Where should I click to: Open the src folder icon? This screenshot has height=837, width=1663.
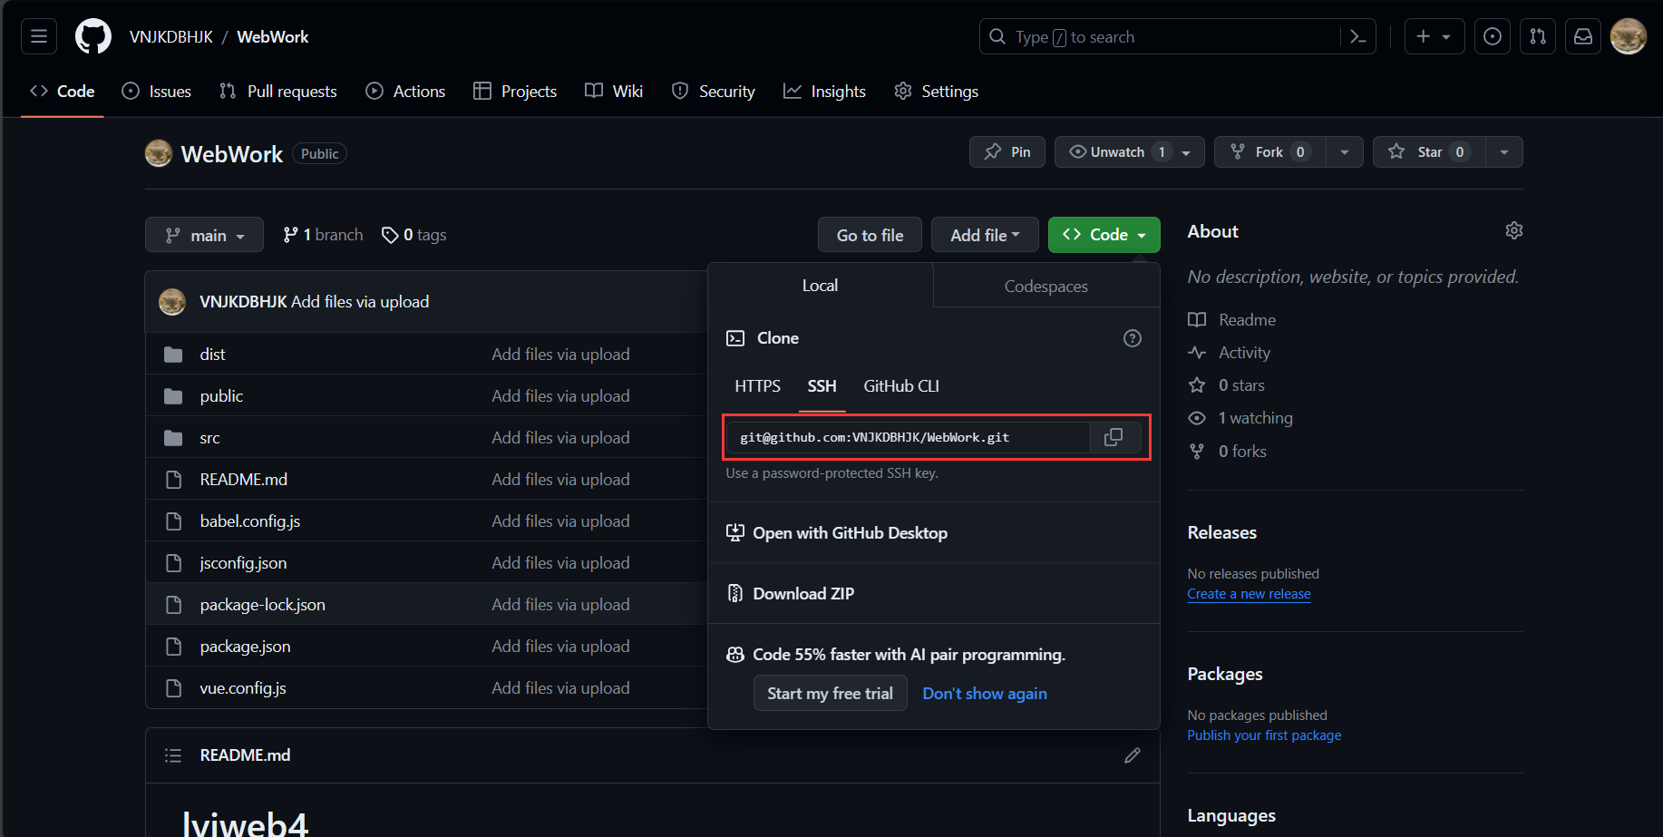point(173,438)
